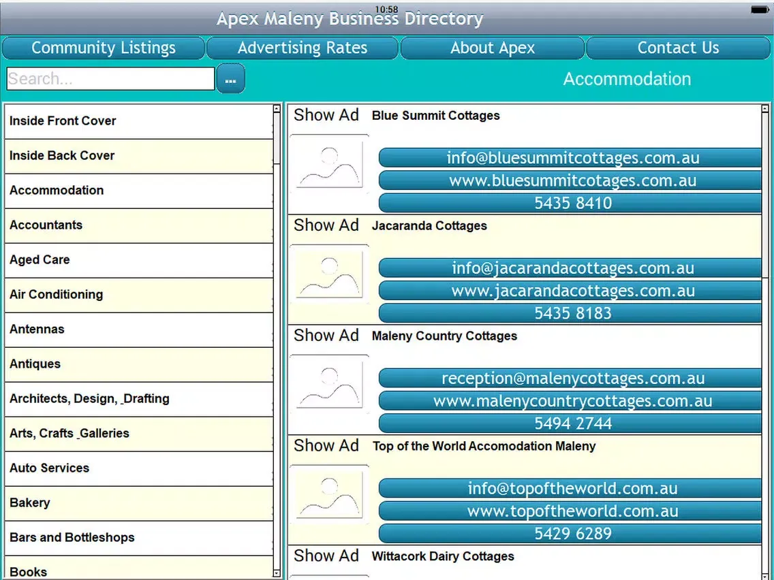
Task: Click Jacaranda Cottages listing title
Action: click(429, 226)
